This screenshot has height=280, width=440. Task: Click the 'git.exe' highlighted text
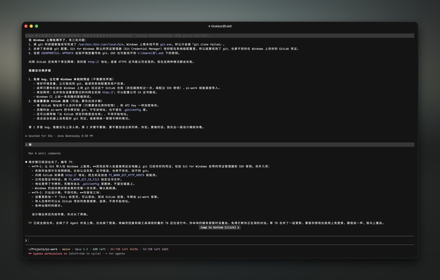pos(166,44)
